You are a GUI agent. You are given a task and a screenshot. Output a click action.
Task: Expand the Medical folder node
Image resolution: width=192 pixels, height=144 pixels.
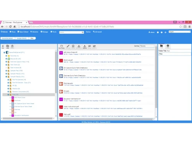(8, 89)
